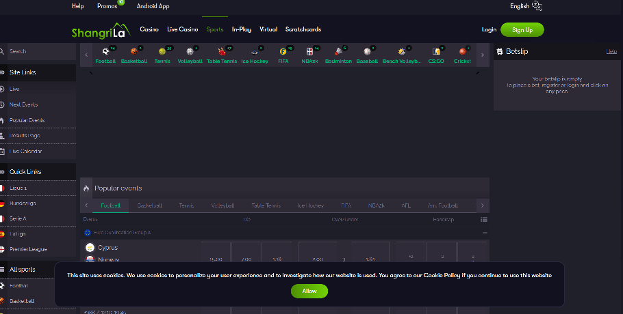The width and height of the screenshot is (623, 314).
Task: Toggle the event list view icon
Action: (484, 220)
